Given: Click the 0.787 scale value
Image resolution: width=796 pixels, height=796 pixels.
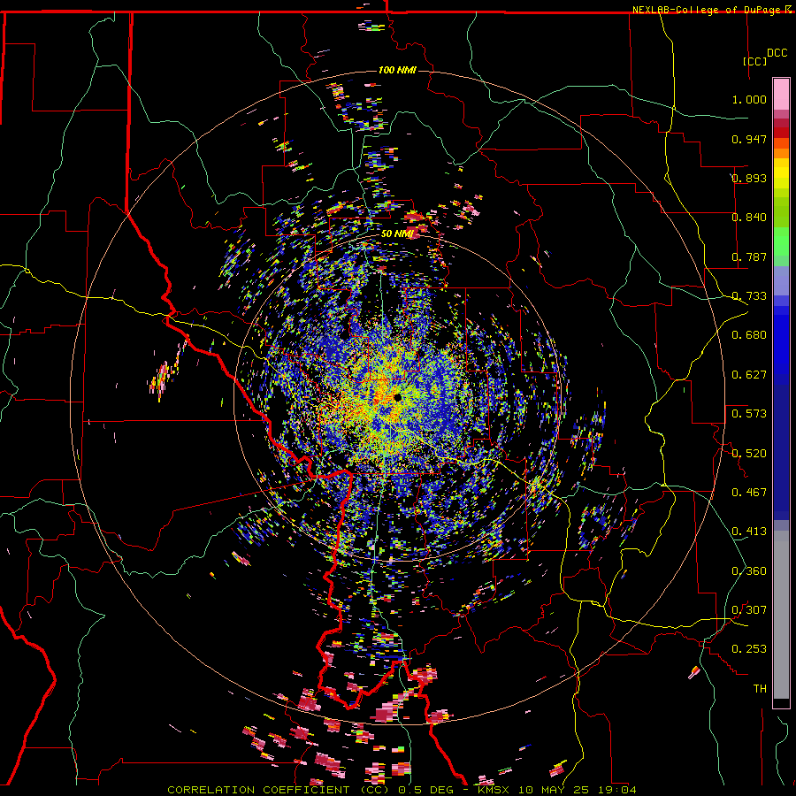Looking at the screenshot, I should coord(749,256).
